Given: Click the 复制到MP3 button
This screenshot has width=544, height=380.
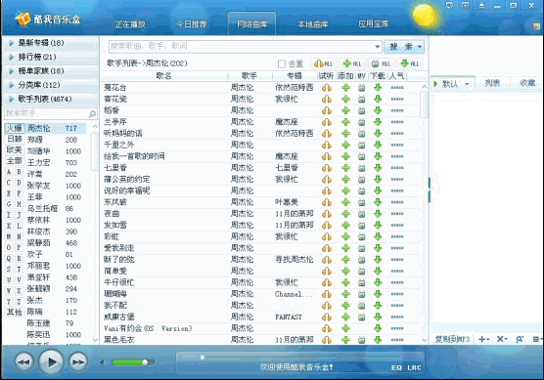Looking at the screenshot, I should 452,339.
